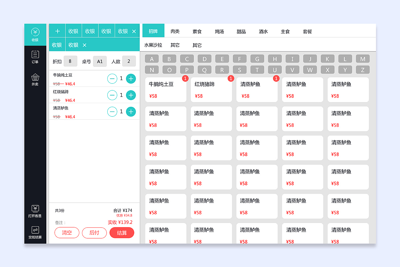Switch to the 肉类 meat category
Image resolution: width=400 pixels, height=267 pixels.
tap(175, 31)
